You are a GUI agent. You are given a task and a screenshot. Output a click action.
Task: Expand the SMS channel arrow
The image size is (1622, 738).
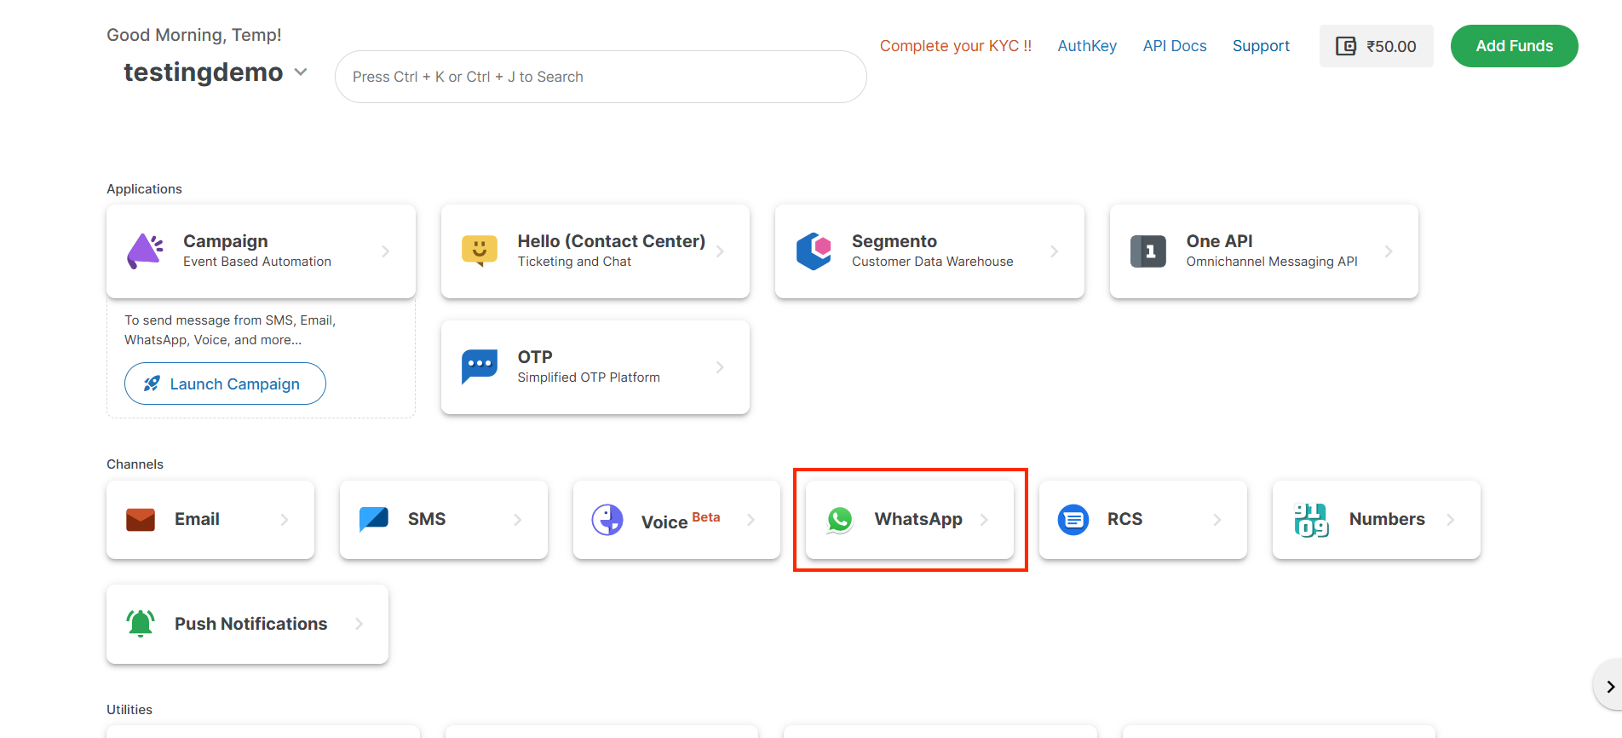coord(518,520)
